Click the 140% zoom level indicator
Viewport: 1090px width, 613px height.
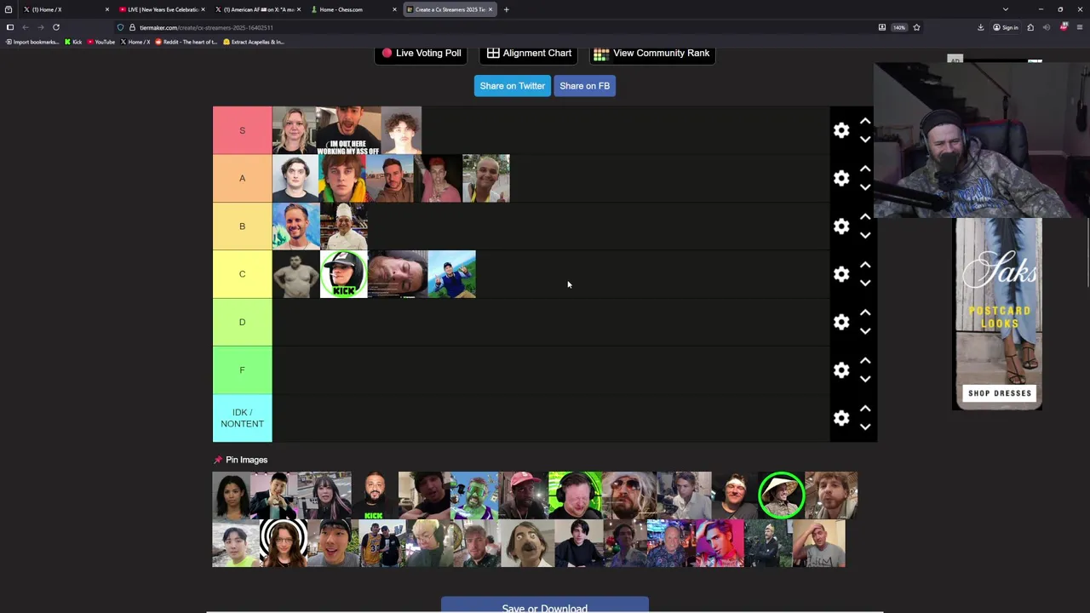(899, 27)
